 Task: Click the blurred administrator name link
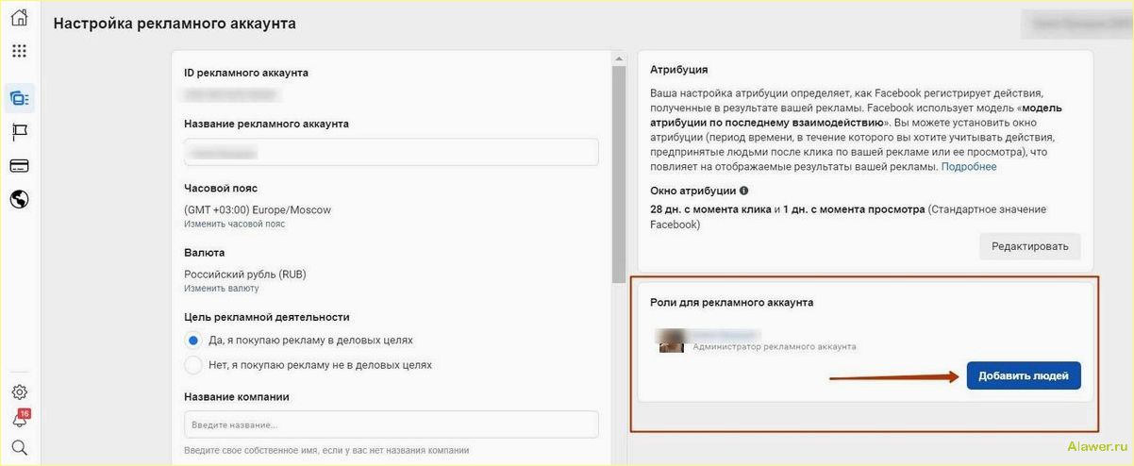point(726,335)
